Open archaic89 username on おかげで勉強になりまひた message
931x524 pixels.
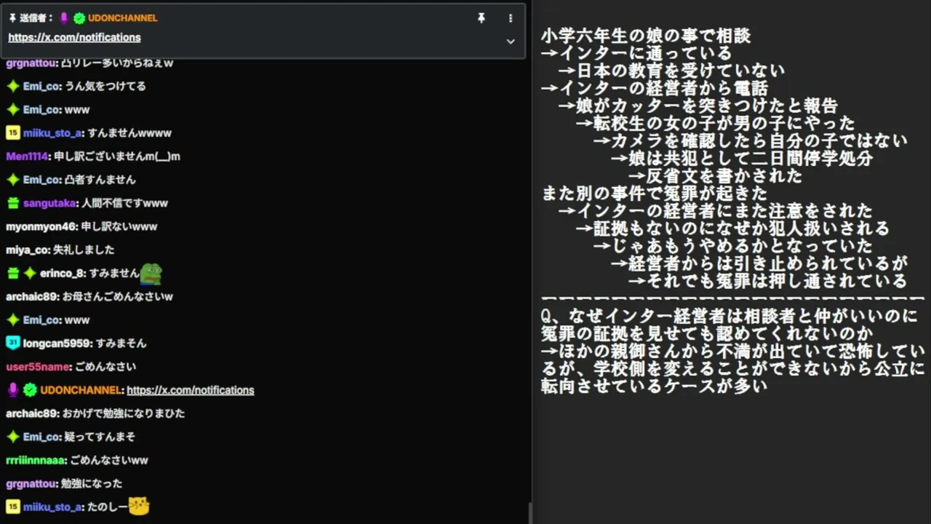(32, 413)
